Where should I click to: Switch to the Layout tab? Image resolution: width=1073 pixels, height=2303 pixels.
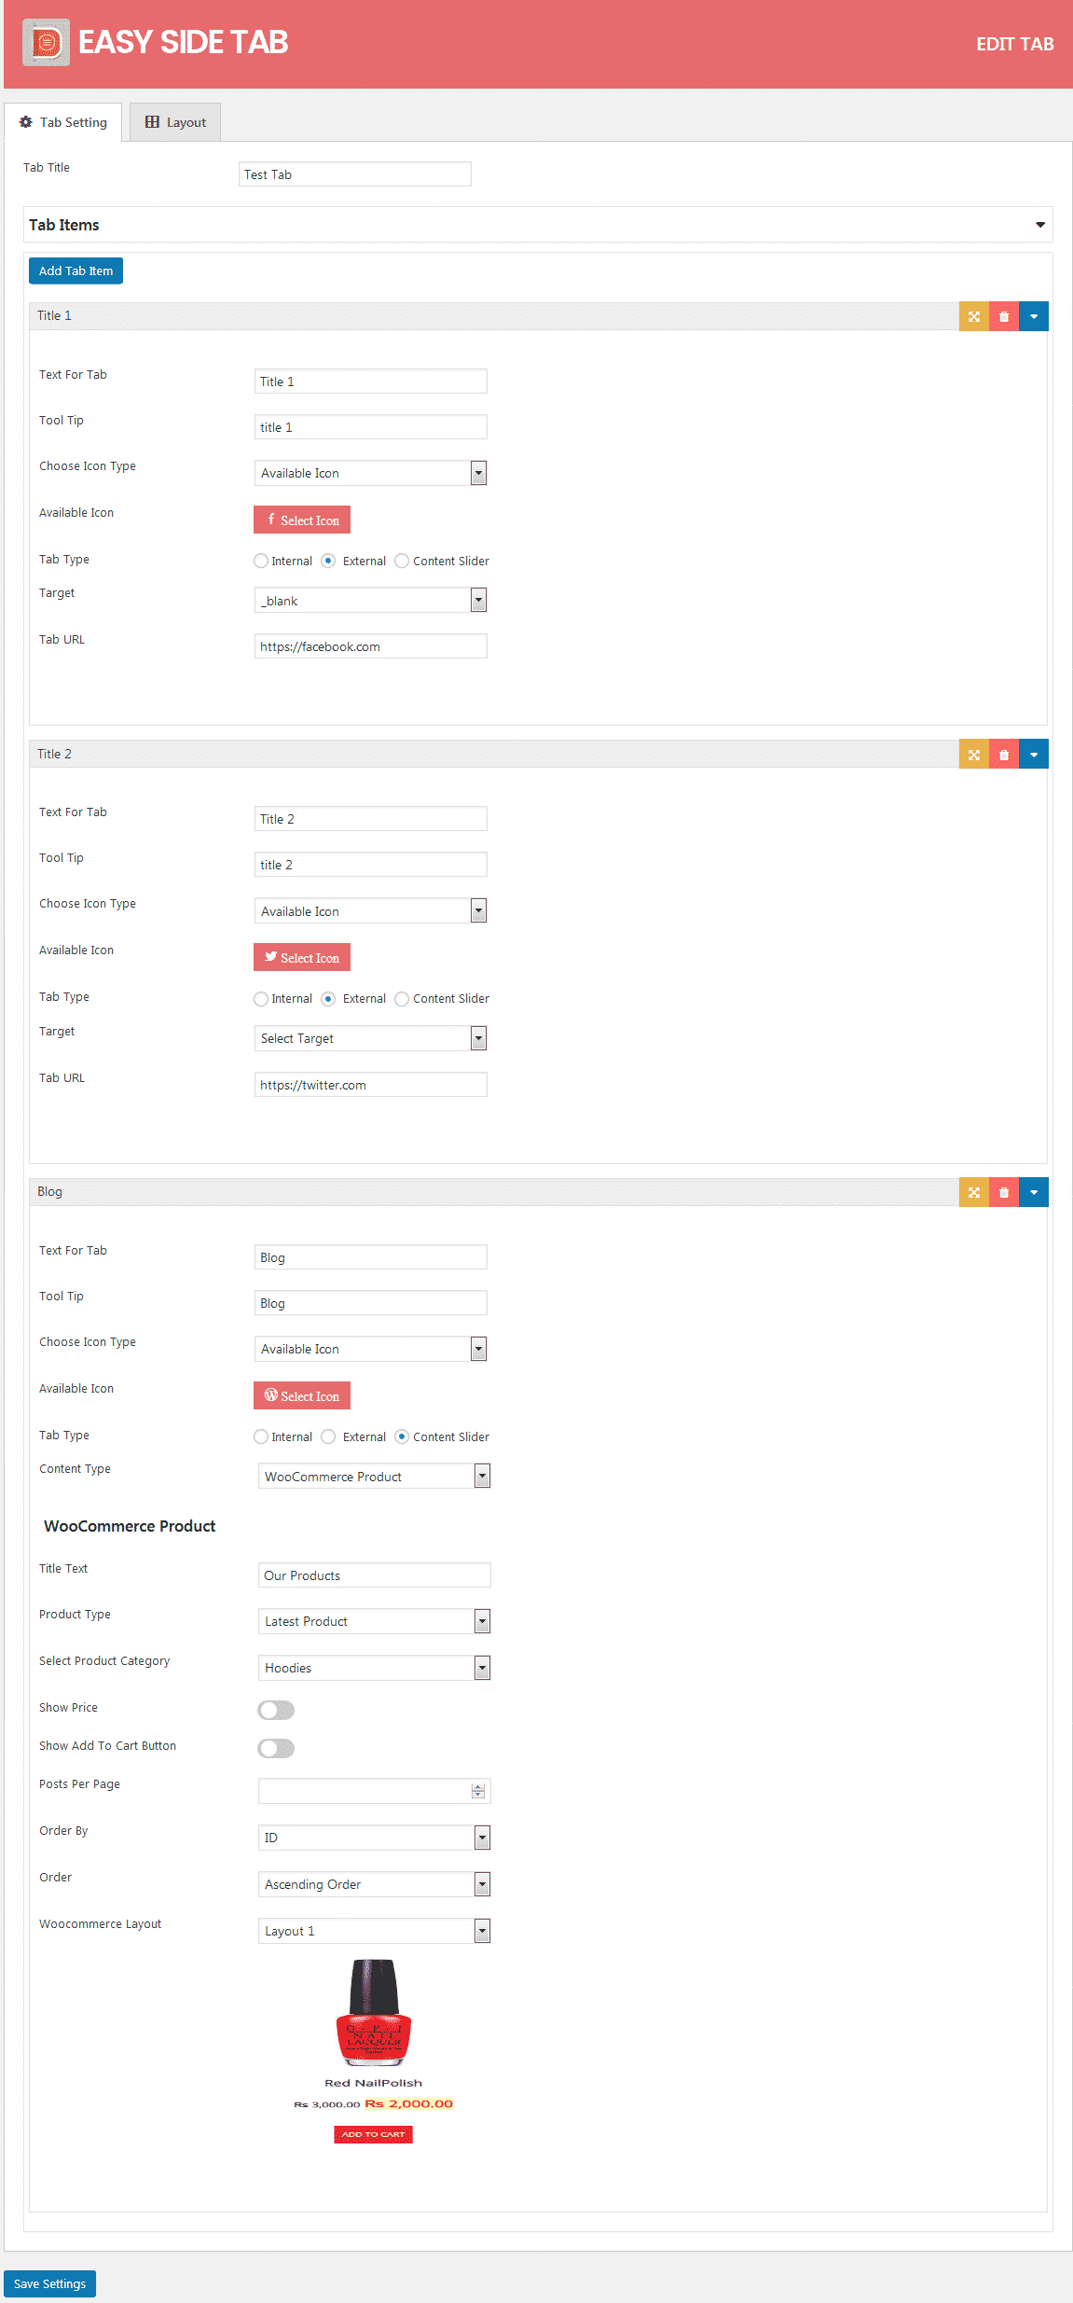[x=175, y=122]
